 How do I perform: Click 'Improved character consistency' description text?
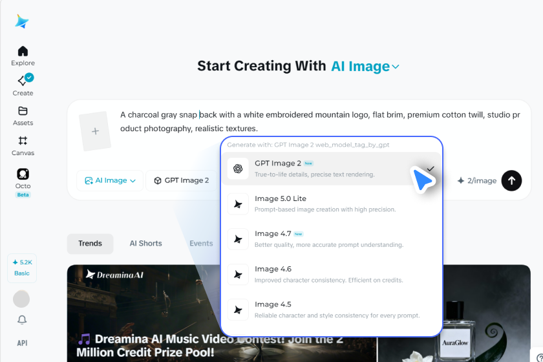tap(328, 281)
